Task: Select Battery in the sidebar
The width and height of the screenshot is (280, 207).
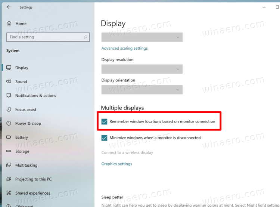Action: [x=21, y=138]
